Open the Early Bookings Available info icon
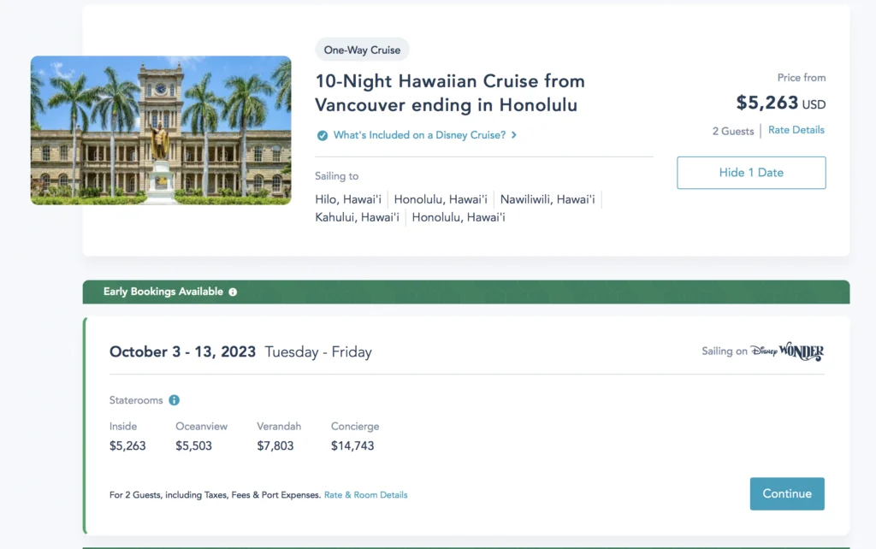This screenshot has width=876, height=549. point(233,292)
